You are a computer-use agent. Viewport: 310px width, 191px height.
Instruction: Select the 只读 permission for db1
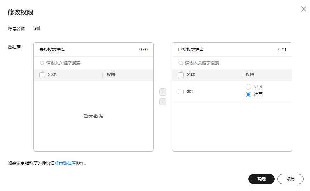click(x=248, y=87)
